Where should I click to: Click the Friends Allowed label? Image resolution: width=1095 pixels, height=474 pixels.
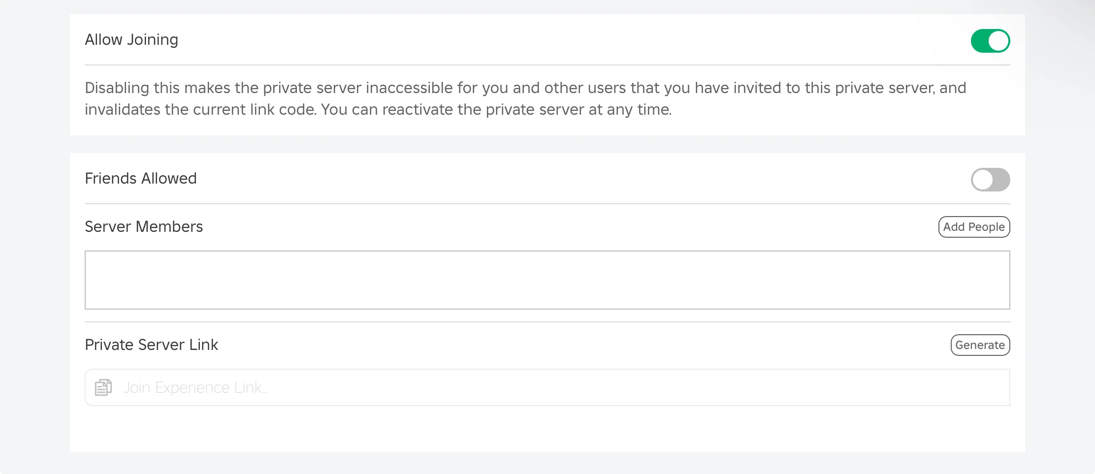140,179
